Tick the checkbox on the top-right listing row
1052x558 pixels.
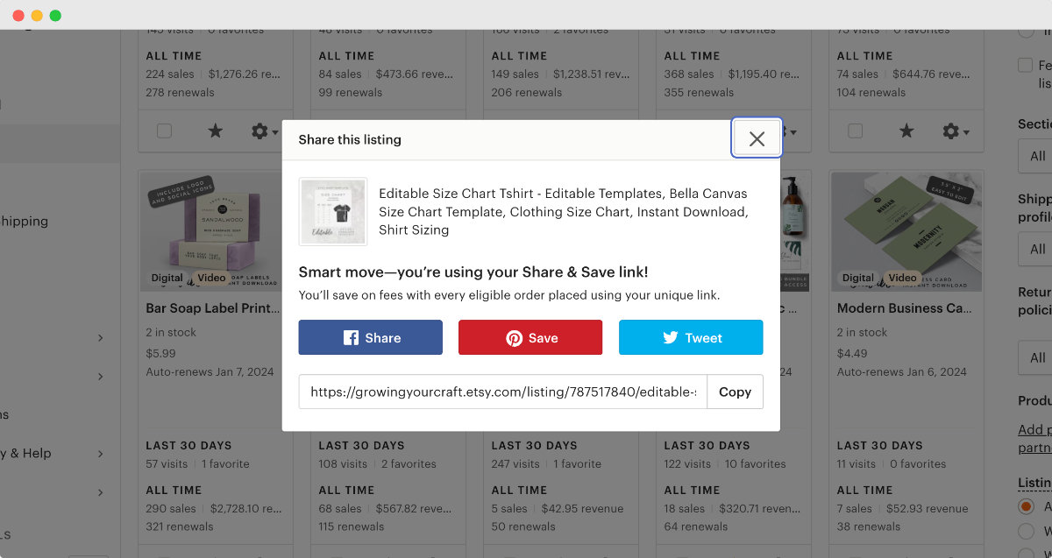pyautogui.click(x=855, y=131)
